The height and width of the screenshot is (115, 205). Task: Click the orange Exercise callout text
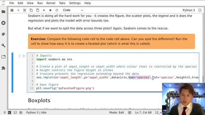pos(111,41)
